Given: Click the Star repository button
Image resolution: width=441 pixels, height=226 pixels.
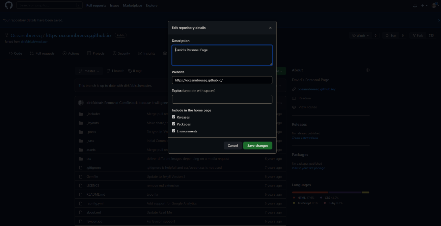Looking at the screenshot, I should [x=391, y=35].
